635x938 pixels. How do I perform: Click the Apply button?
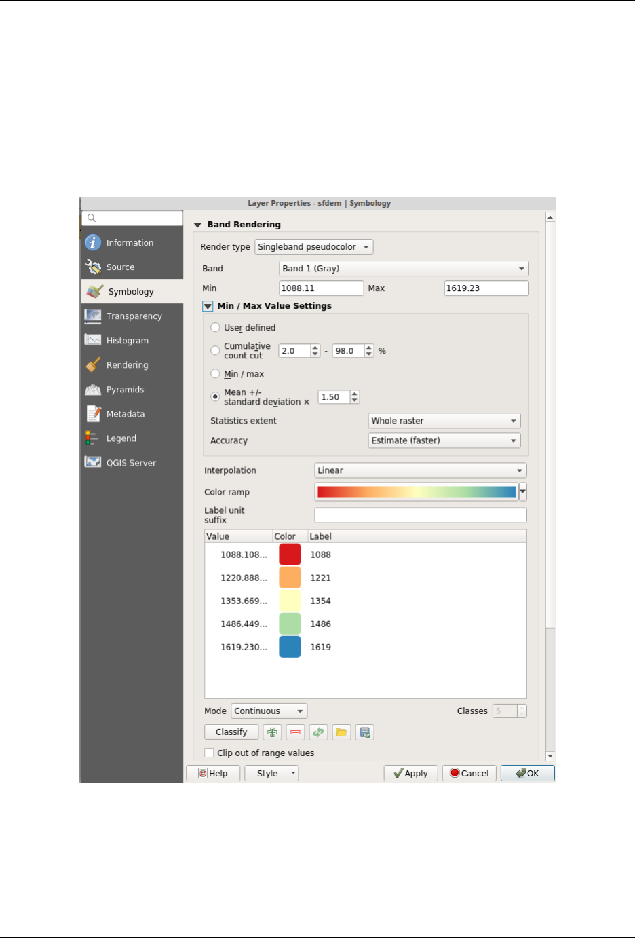point(410,773)
